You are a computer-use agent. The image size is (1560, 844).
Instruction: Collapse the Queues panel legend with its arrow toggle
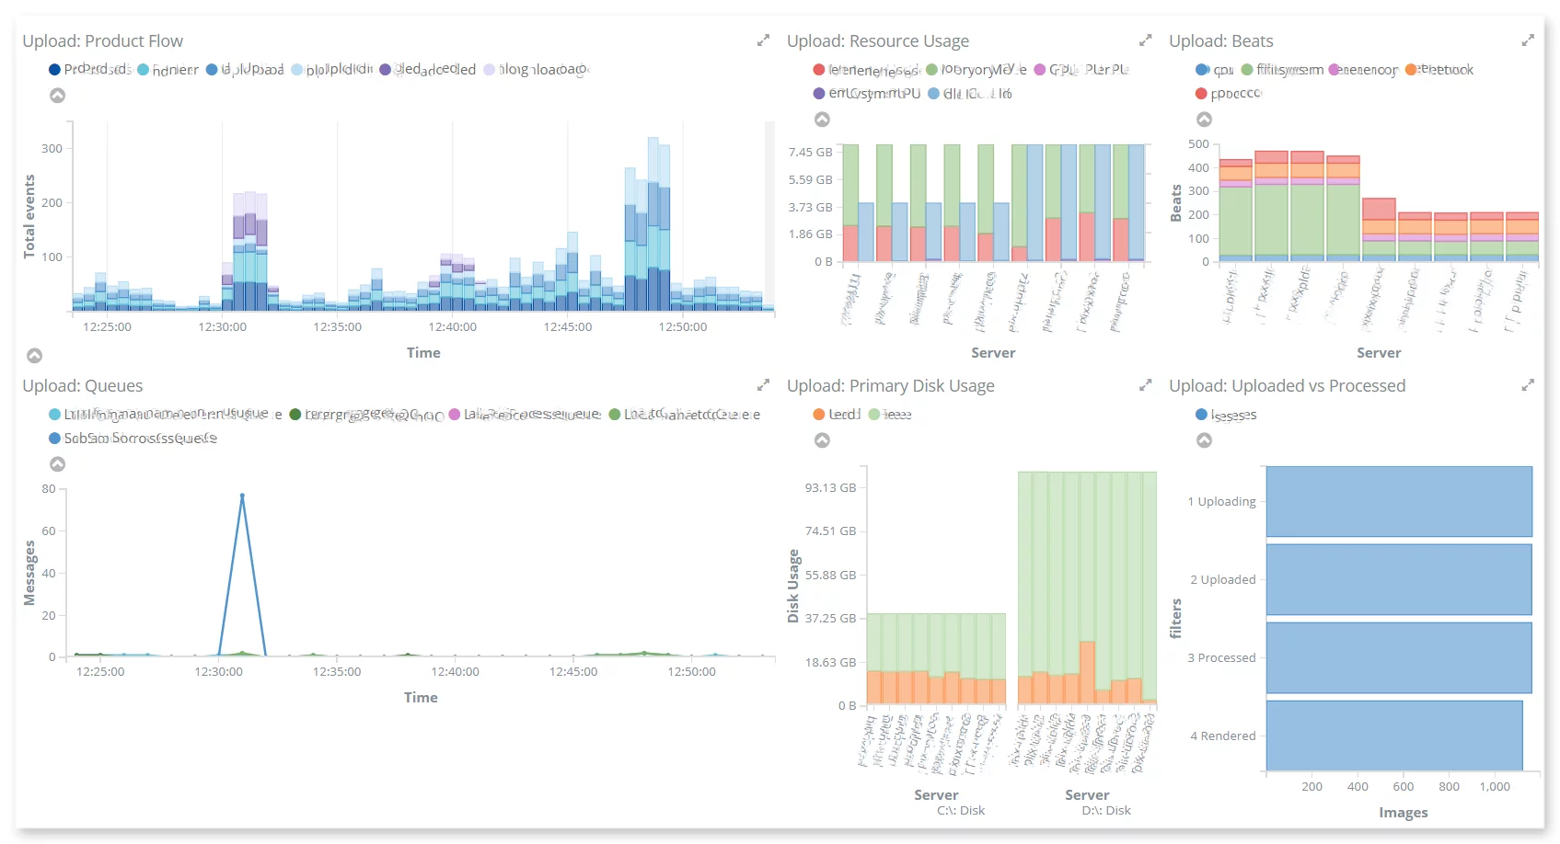[x=57, y=464]
